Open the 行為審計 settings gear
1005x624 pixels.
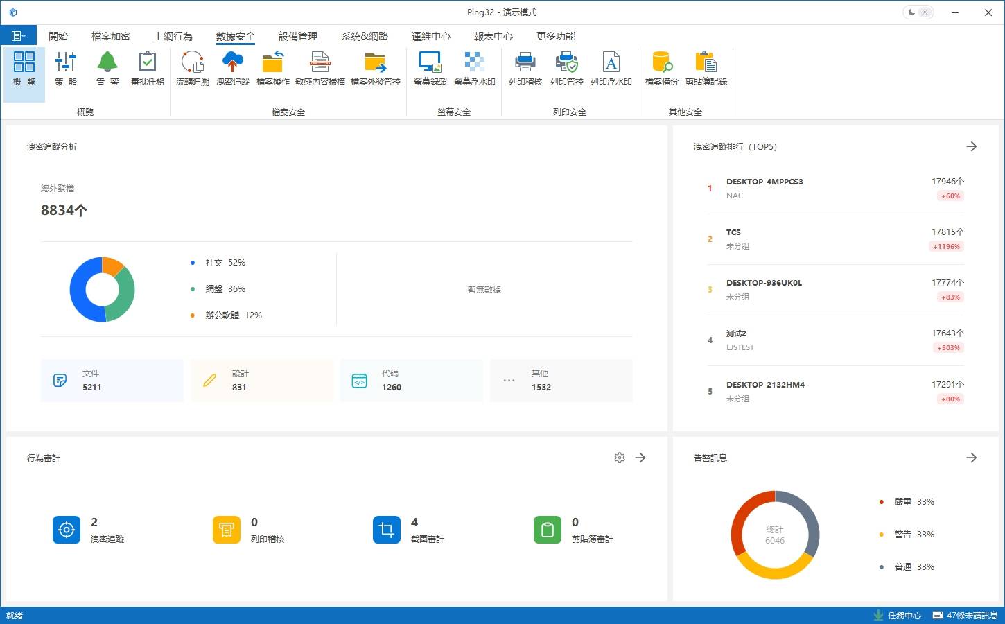pos(620,458)
